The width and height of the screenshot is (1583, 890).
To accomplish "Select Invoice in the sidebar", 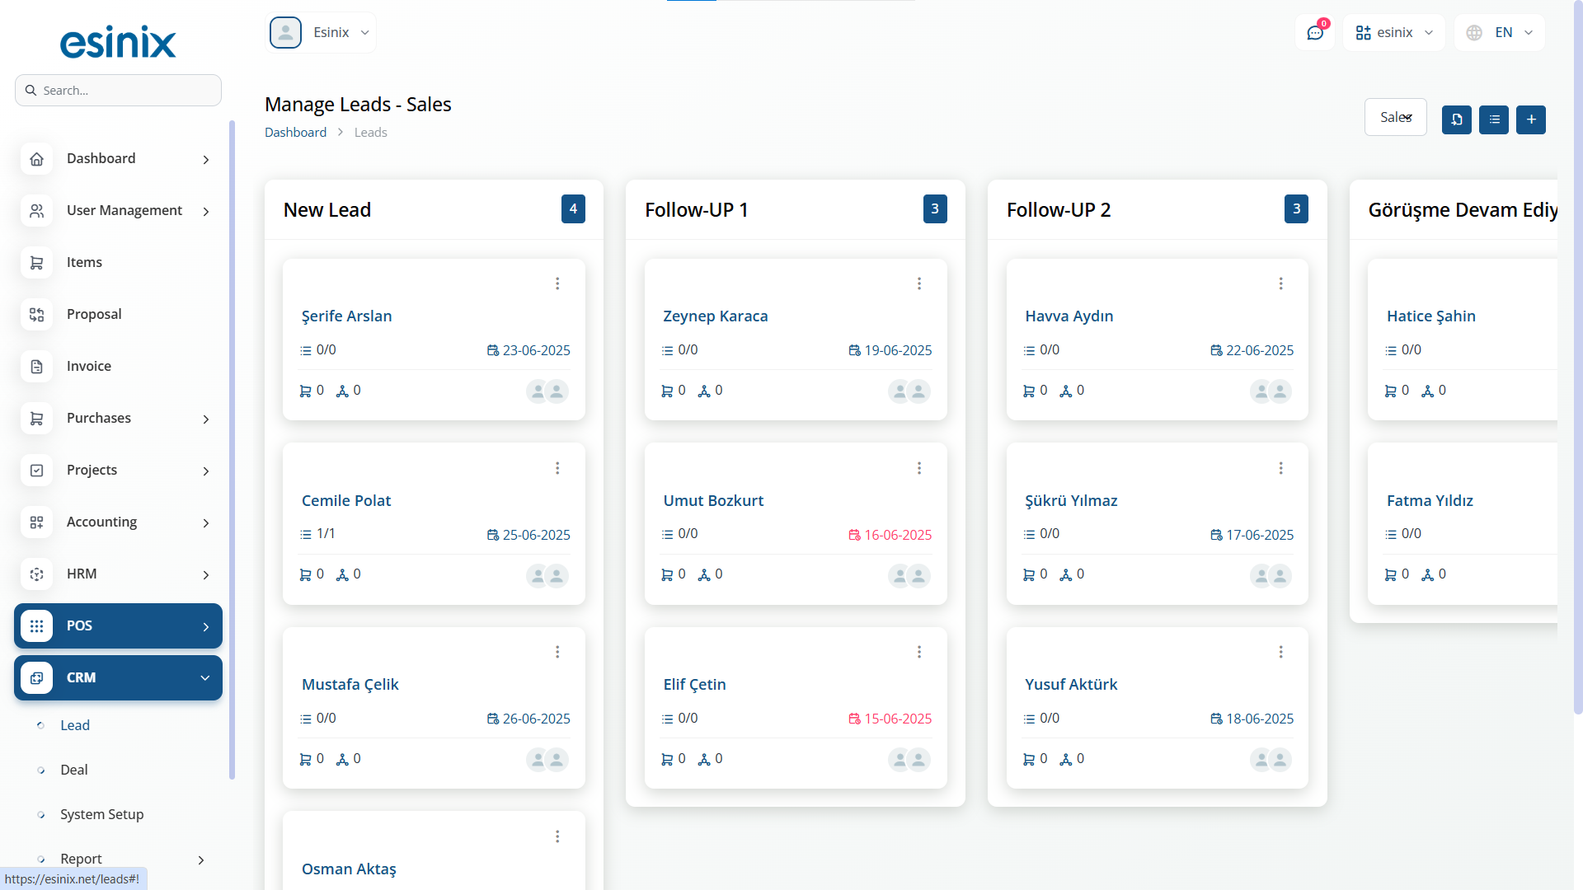I will tap(89, 366).
